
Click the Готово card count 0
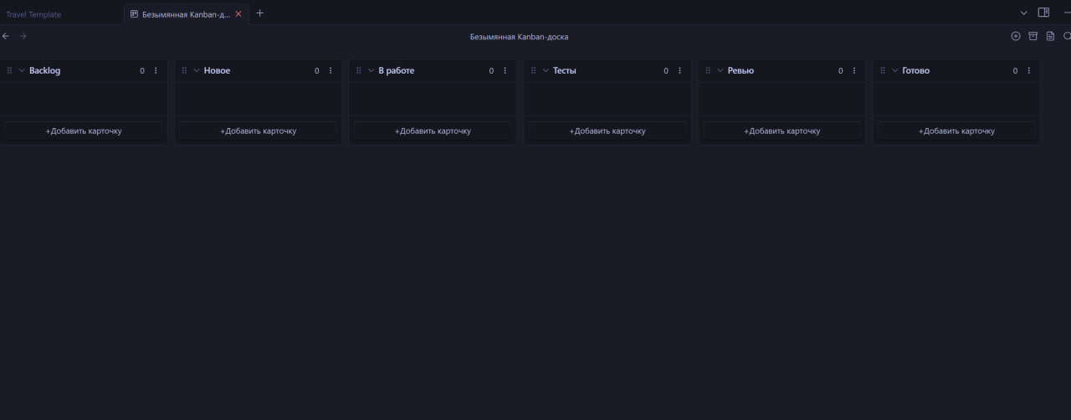pos(1015,71)
